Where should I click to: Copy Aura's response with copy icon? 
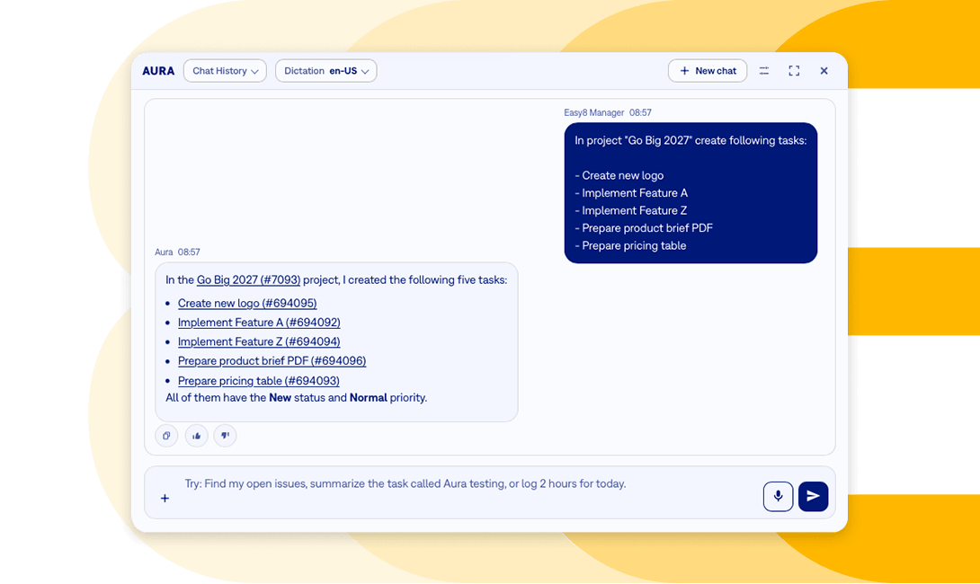[x=166, y=436]
